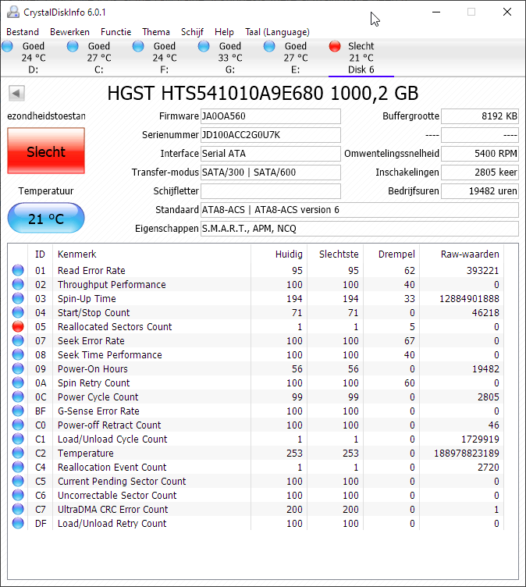
Task: Click the status icon for UltraDMA CRC Error Count
Action: (18, 509)
